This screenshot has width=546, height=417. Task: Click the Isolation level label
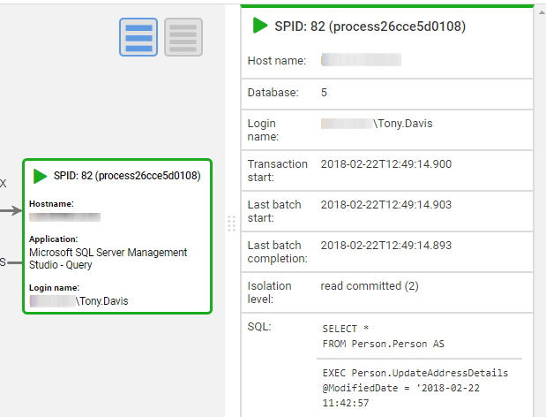(x=270, y=292)
